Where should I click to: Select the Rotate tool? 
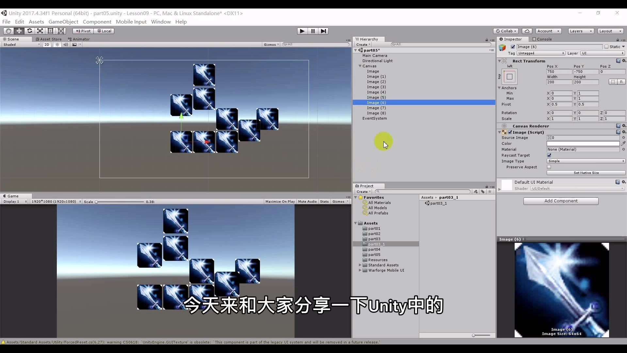(29, 31)
